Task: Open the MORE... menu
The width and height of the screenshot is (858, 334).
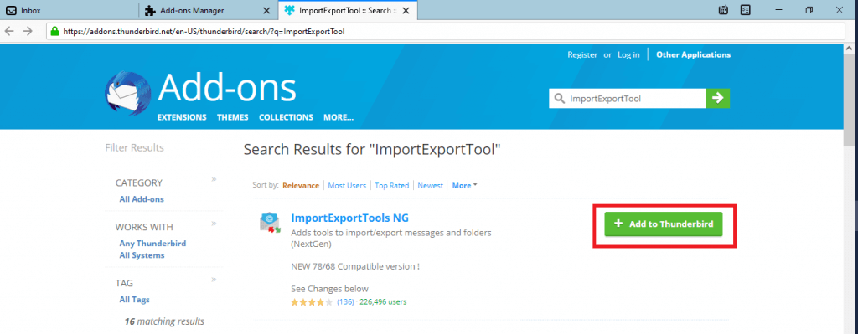Action: pyautogui.click(x=339, y=117)
